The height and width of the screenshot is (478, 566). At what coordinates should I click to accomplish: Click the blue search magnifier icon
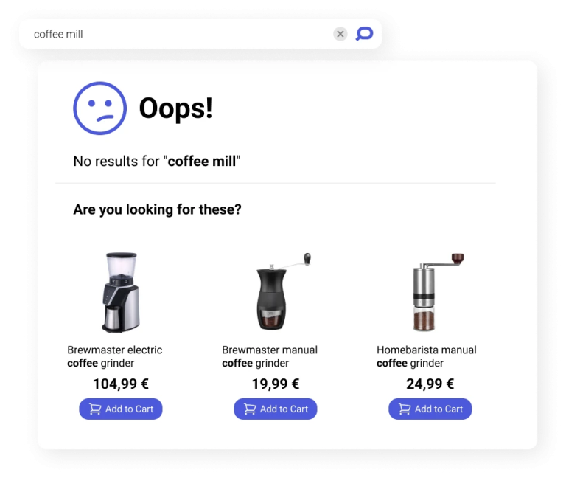364,34
